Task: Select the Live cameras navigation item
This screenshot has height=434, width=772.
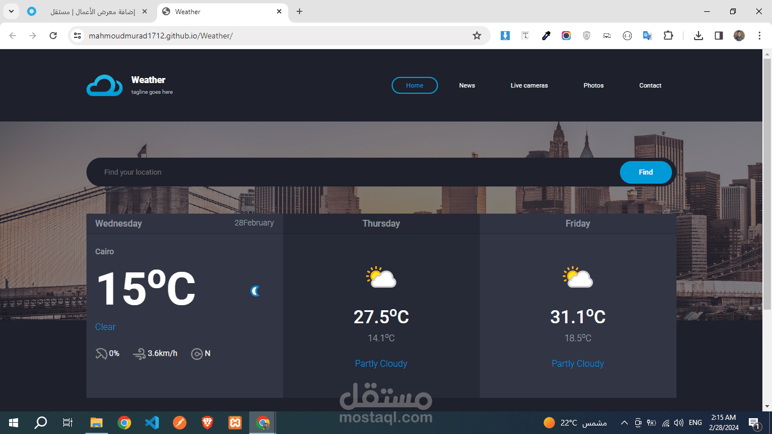Action: click(529, 85)
